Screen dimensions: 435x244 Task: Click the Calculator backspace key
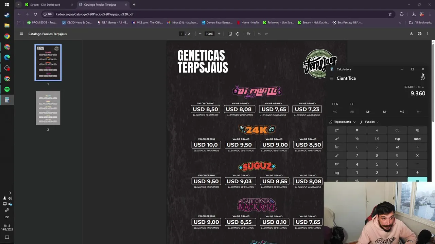417,130
